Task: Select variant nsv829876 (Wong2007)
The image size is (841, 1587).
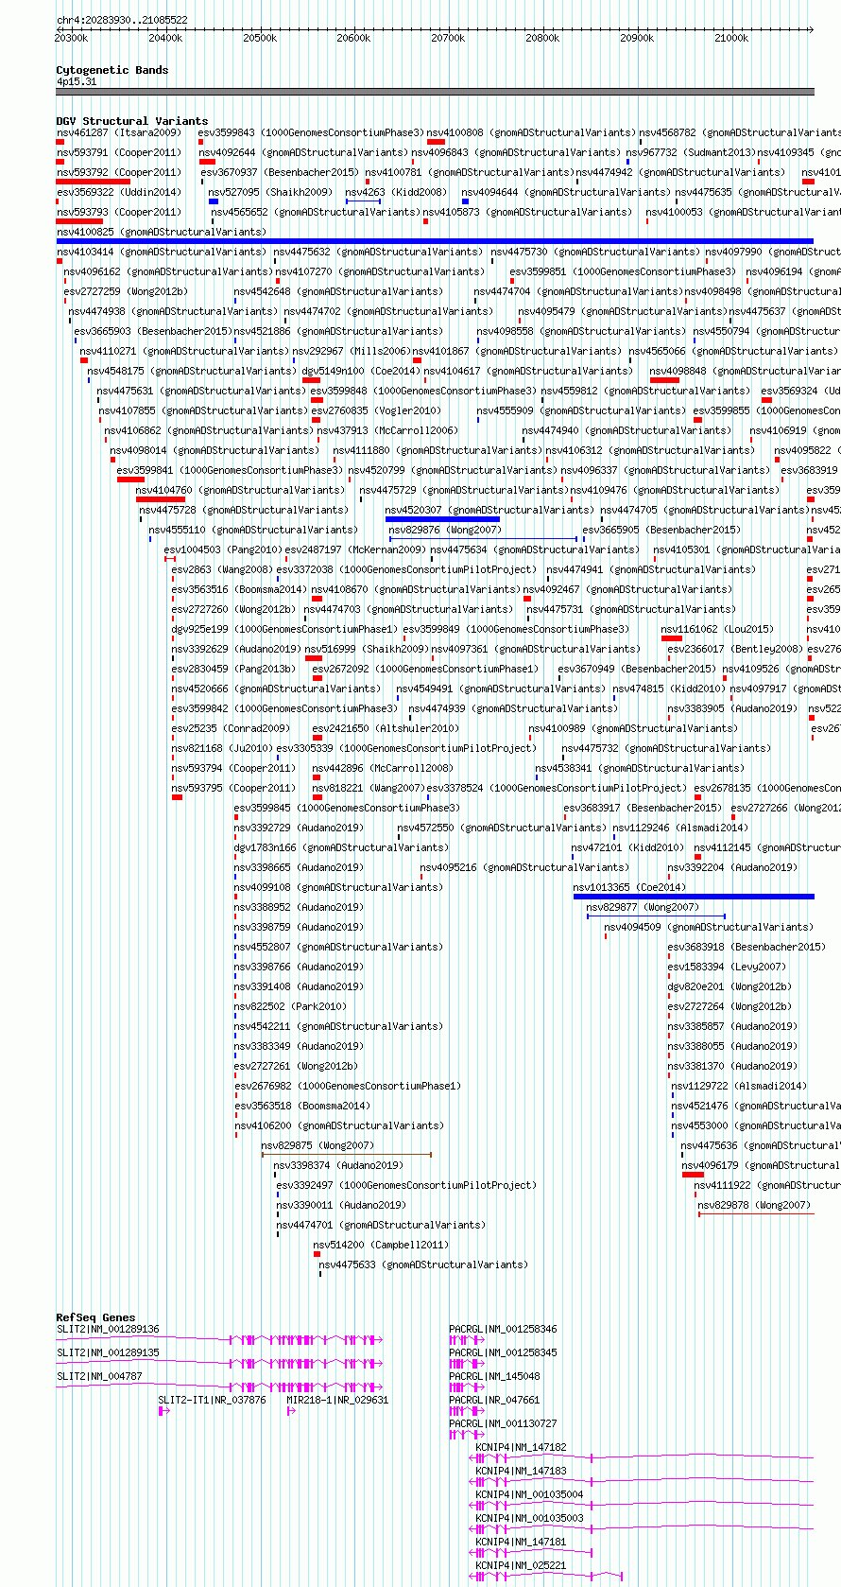Action: click(x=445, y=530)
